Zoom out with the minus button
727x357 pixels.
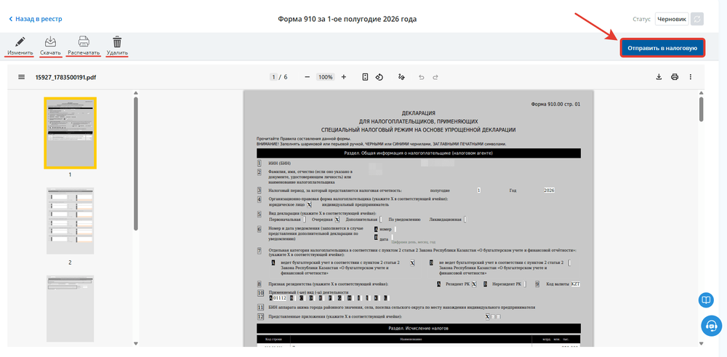tap(307, 77)
